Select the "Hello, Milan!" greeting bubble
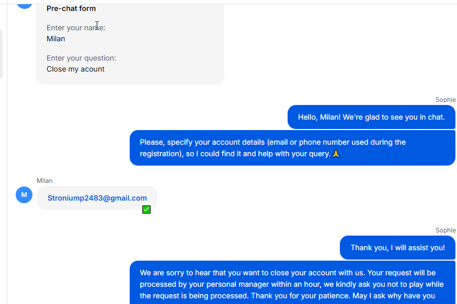The image size is (457, 304). (371, 117)
